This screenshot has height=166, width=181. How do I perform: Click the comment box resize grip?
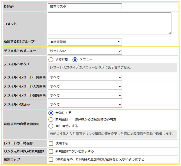point(170,33)
